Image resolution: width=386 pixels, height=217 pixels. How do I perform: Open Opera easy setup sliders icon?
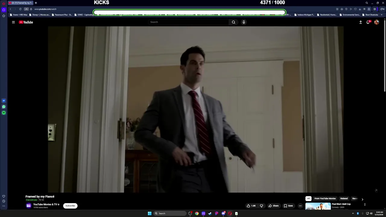(364, 9)
